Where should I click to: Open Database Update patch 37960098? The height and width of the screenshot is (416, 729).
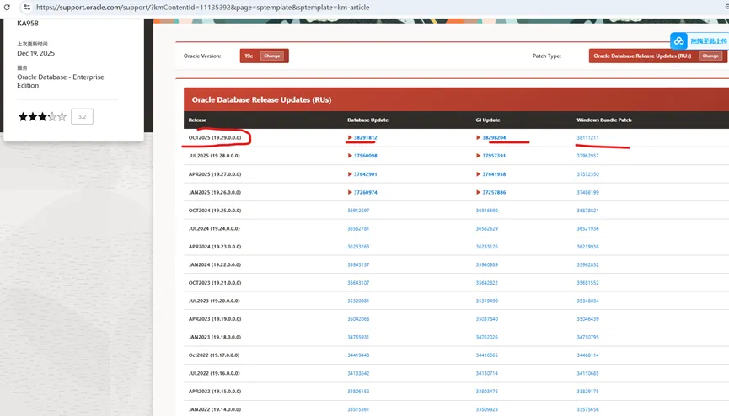coord(366,156)
